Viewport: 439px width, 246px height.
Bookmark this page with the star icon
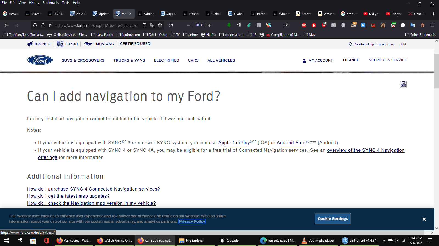160,25
